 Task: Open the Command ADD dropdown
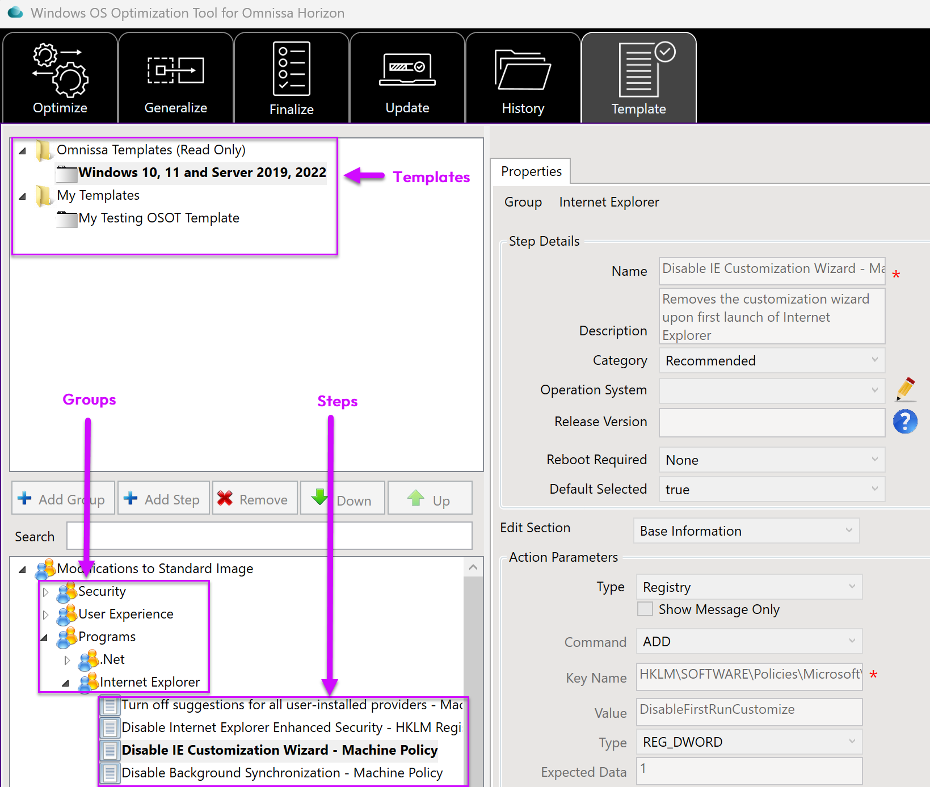click(749, 641)
